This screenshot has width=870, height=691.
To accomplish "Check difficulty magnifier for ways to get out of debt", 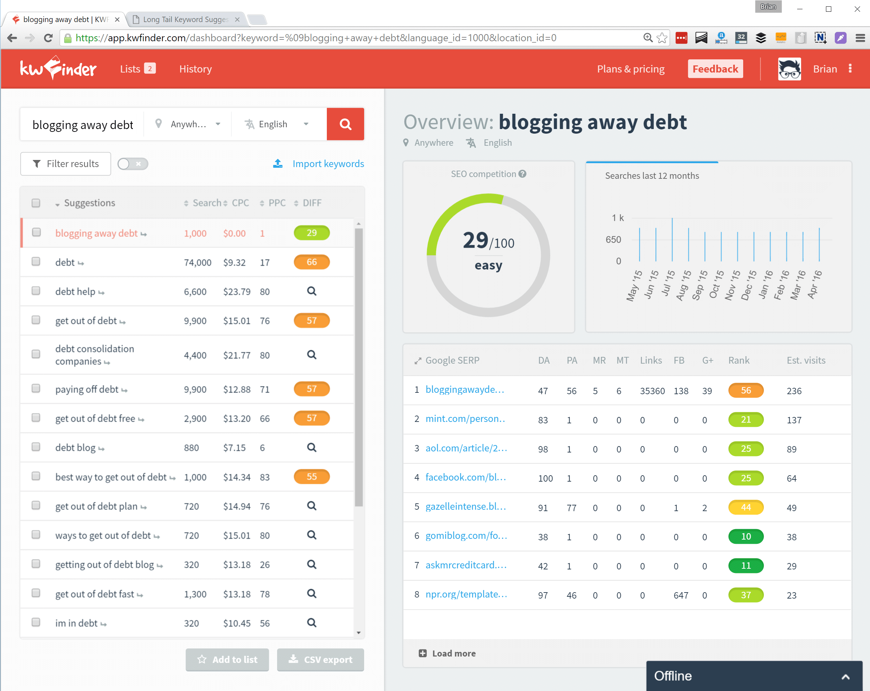I will (312, 535).
